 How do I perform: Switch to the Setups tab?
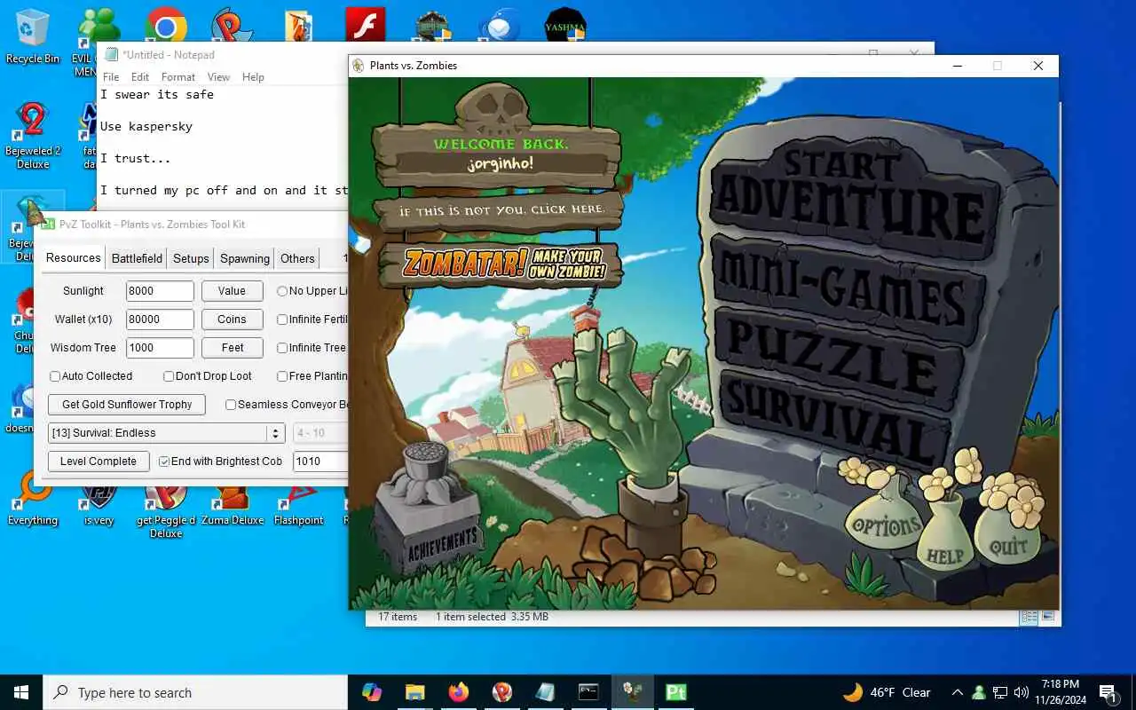[191, 258]
